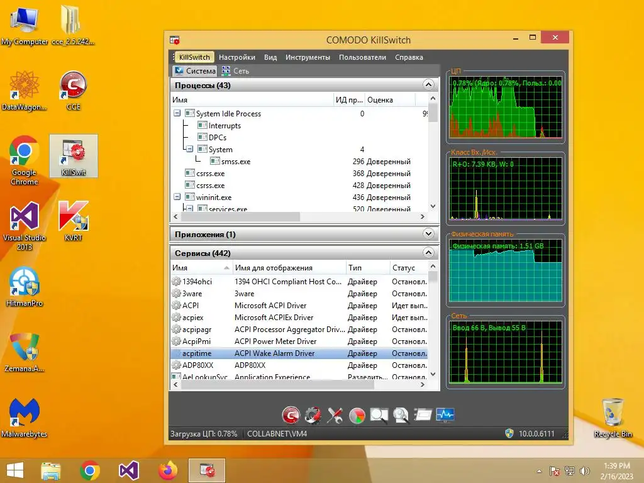Click the magnifier over document toolbar icon
Image resolution: width=644 pixels, height=483 pixels.
pos(401,415)
